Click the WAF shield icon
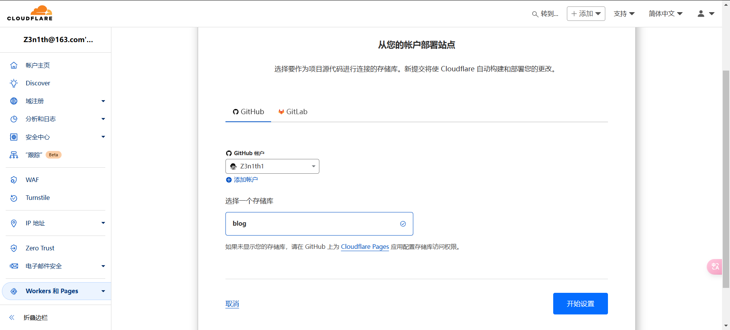 tap(14, 180)
